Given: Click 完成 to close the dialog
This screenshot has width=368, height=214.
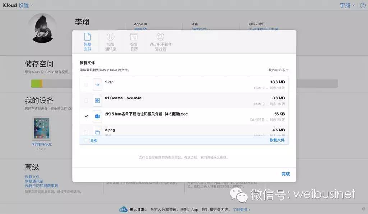Looking at the screenshot, I should pyautogui.click(x=286, y=174).
